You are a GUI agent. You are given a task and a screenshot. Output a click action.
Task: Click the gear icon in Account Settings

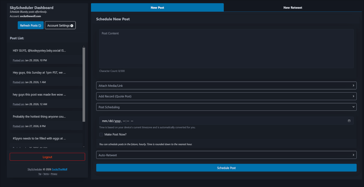pos(72,25)
